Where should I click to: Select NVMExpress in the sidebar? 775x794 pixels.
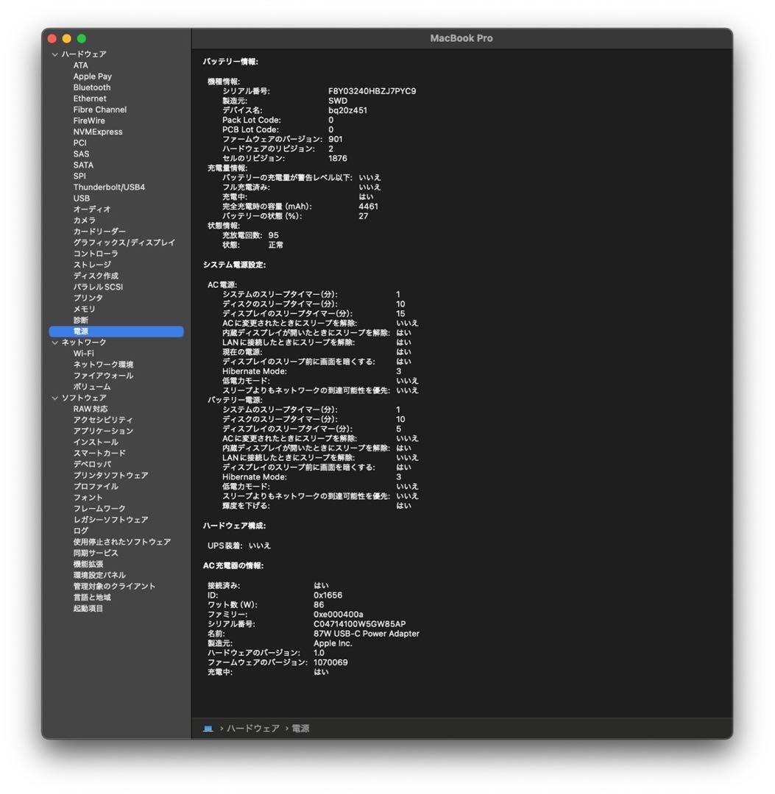coord(98,132)
